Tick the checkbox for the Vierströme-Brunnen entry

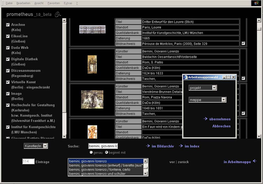click(x=243, y=113)
